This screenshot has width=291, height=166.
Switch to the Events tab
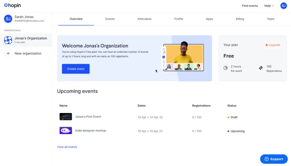click(x=110, y=19)
